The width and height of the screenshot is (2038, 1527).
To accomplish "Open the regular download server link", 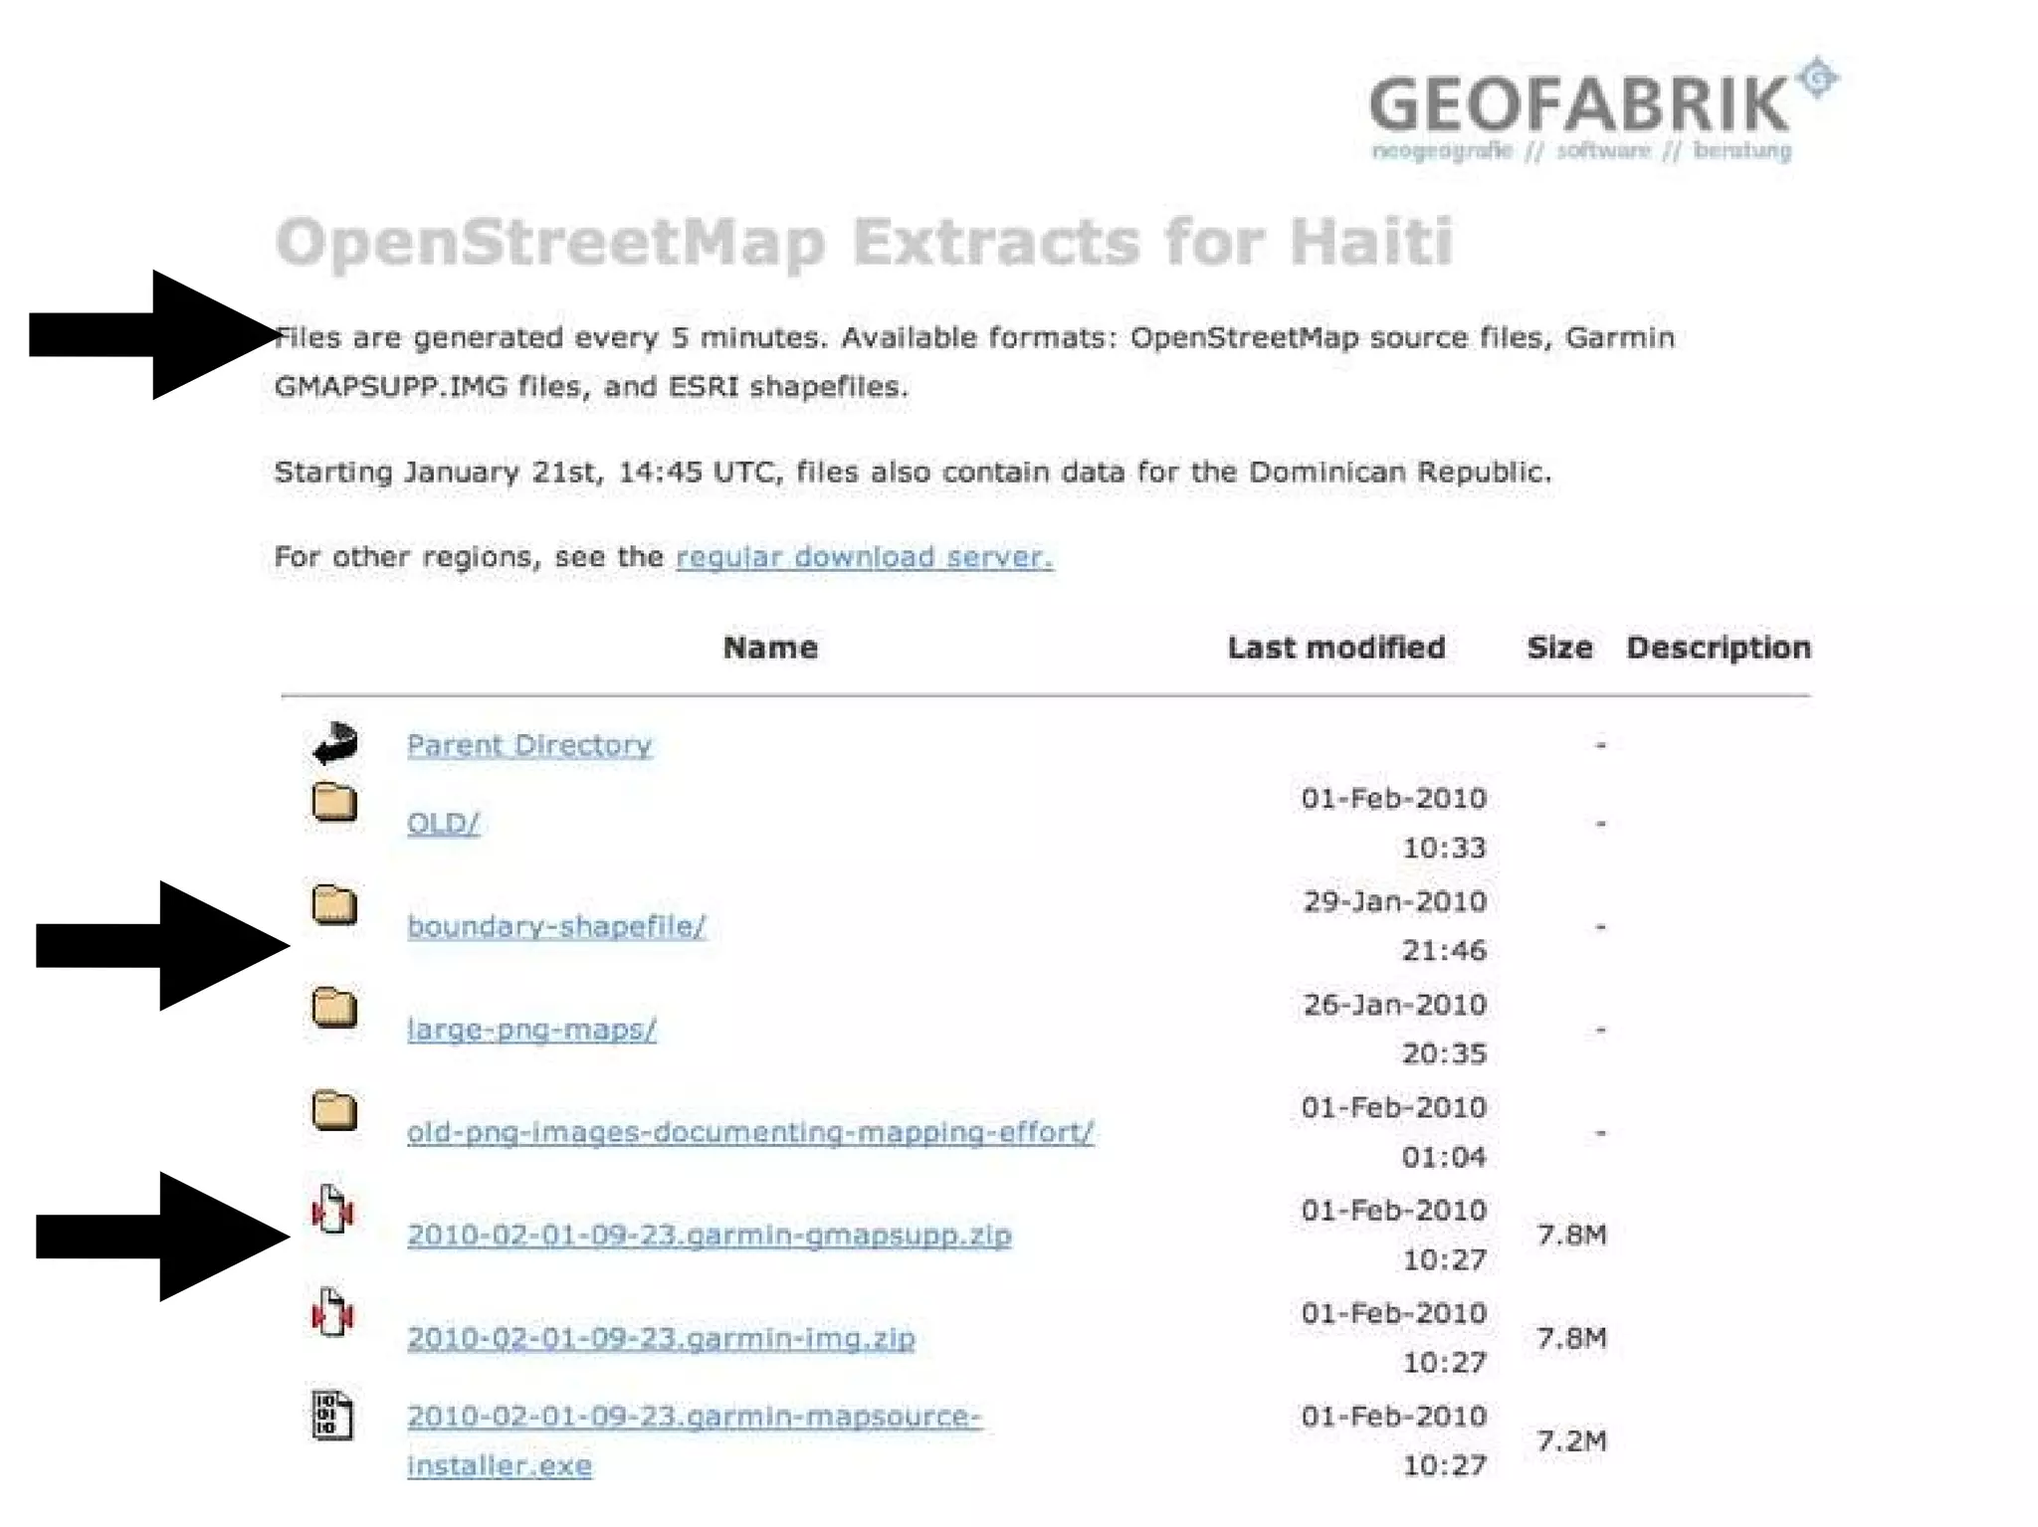I will 863,557.
